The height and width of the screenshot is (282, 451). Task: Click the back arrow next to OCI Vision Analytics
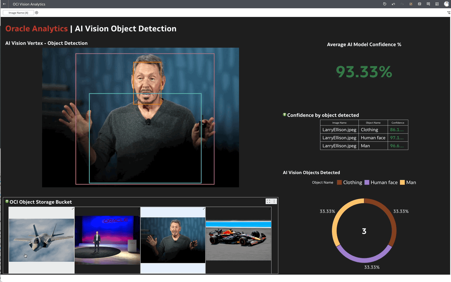coord(4,4)
